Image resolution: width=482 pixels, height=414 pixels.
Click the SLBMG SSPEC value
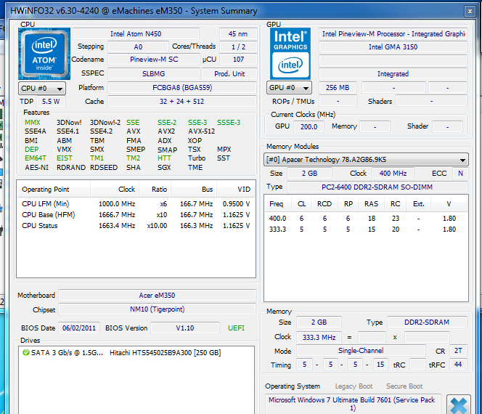(x=154, y=74)
